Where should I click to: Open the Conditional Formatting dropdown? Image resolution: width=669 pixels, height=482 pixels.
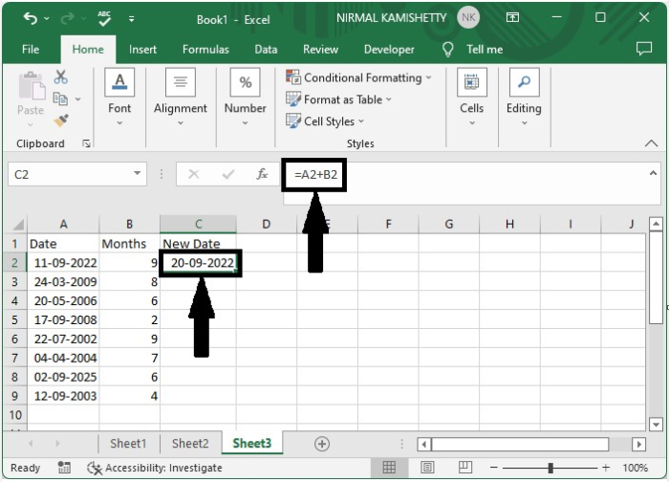click(x=358, y=77)
